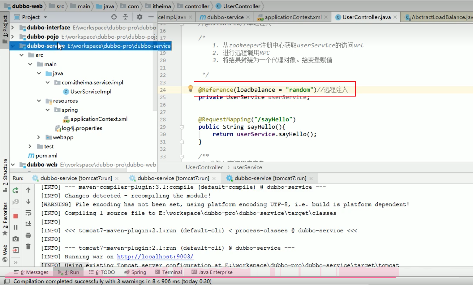Switch to applicationContext.xml editor tab
The height and width of the screenshot is (285, 473).
pyautogui.click(x=293, y=17)
